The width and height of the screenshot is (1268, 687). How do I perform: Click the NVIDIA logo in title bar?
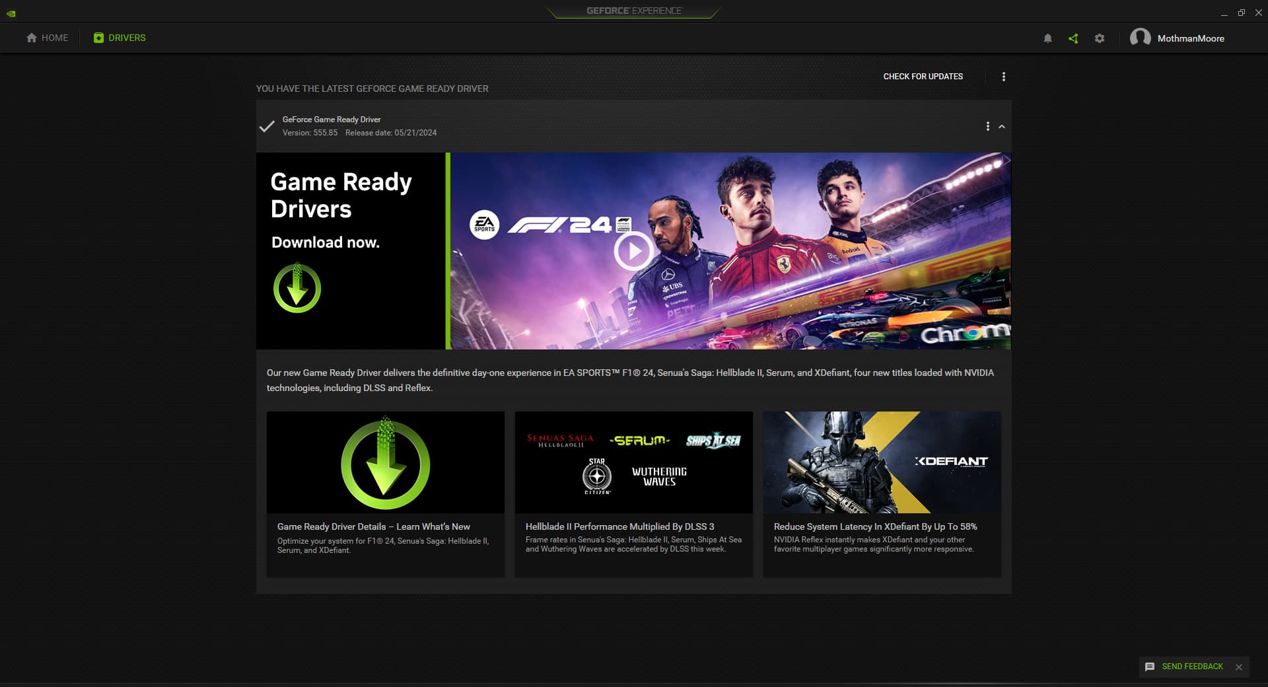pyautogui.click(x=11, y=13)
